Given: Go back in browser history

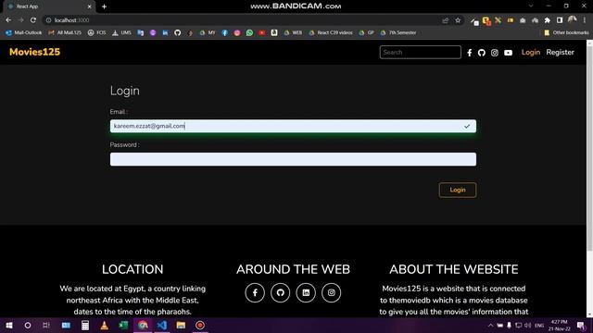Looking at the screenshot, I should point(8,20).
